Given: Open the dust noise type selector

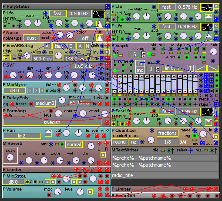Looking at the screenshot, I should 31,38.
